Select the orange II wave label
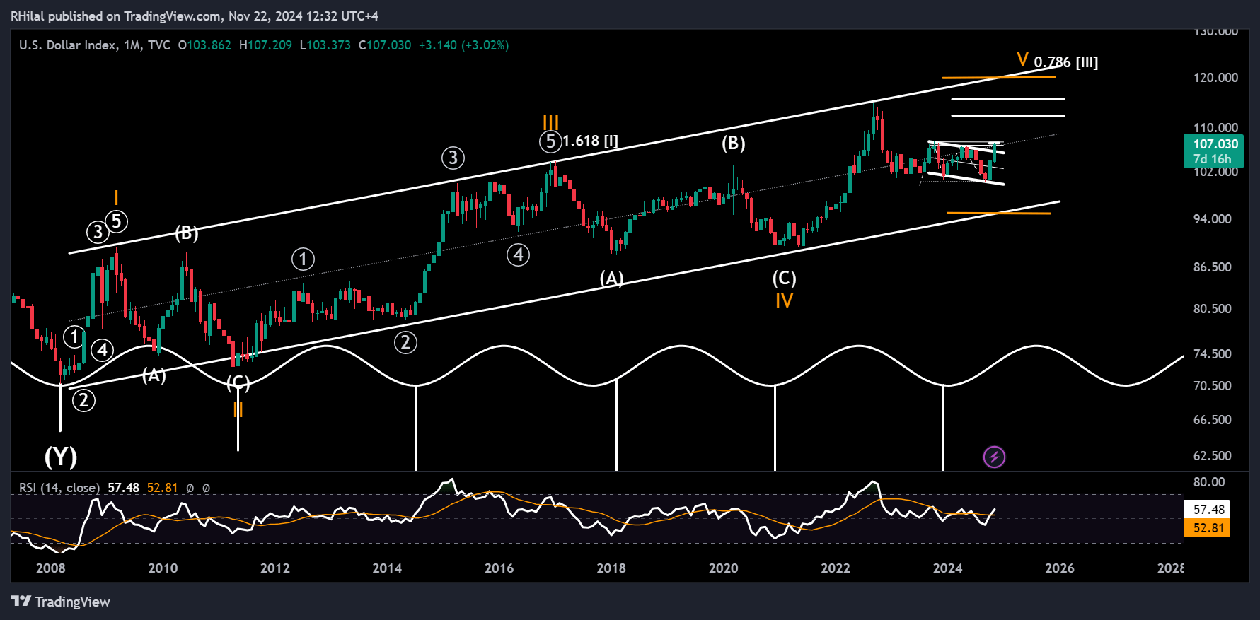1260x620 pixels. 238,409
